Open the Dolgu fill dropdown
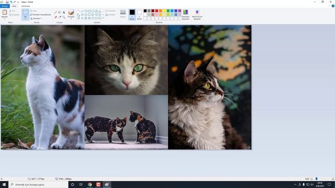Image resolution: width=335 pixels, height=188 pixels. (x=110, y=15)
